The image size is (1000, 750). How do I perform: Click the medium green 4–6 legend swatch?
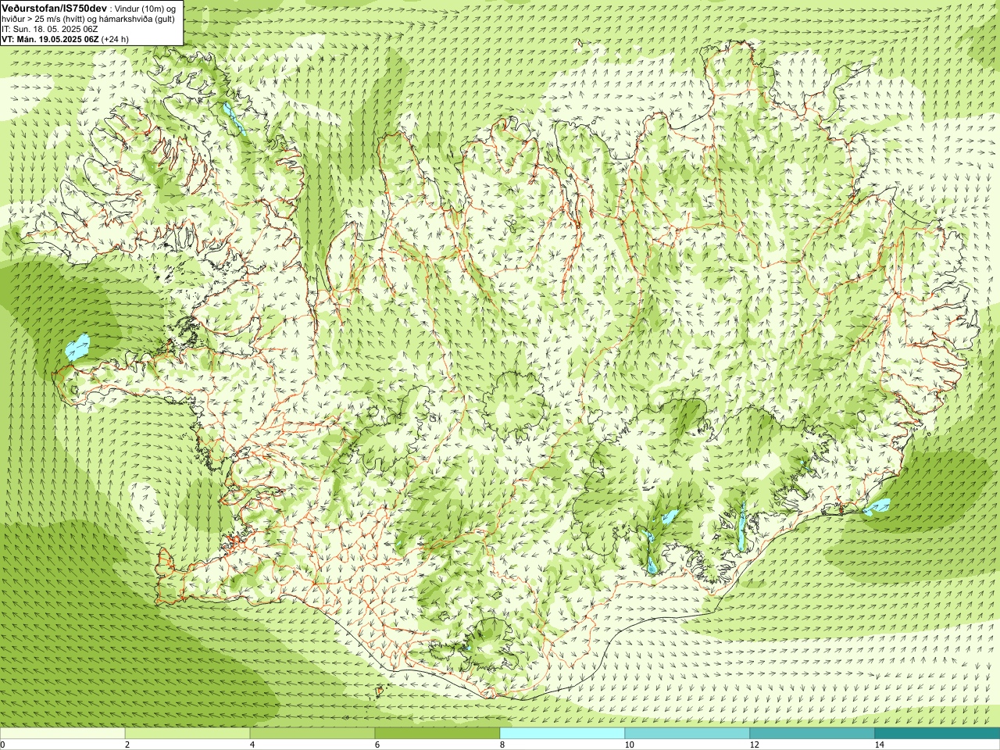(x=312, y=734)
